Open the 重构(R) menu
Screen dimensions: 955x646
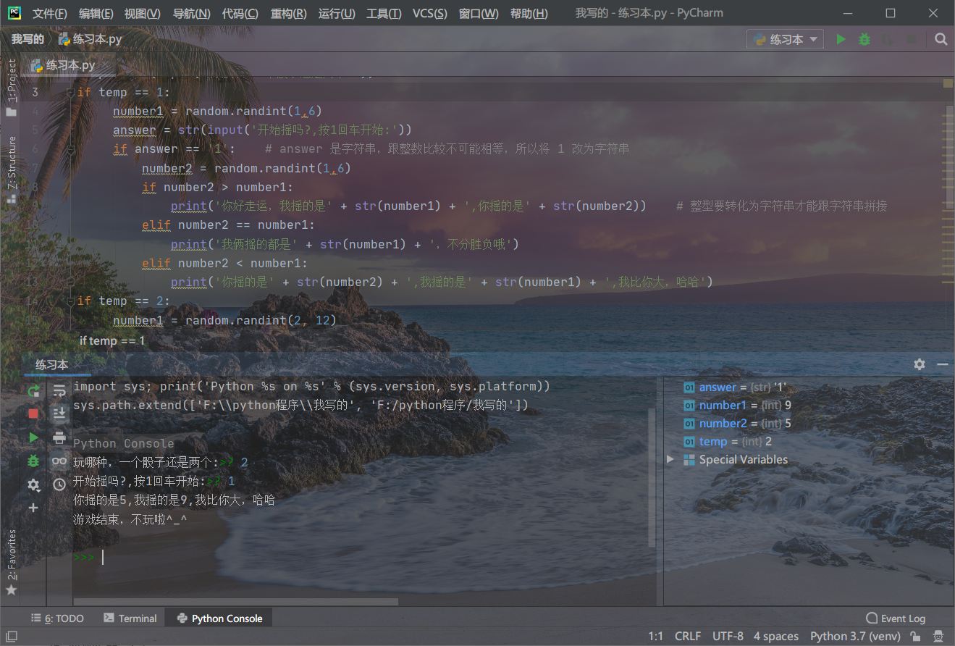click(x=289, y=13)
